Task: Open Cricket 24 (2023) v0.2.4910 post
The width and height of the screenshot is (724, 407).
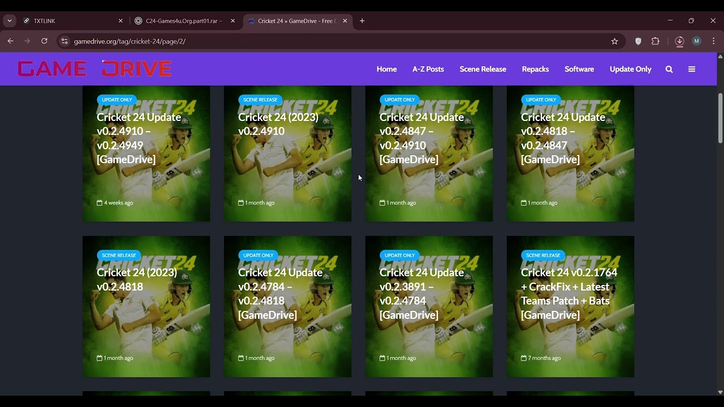Action: pos(278,124)
